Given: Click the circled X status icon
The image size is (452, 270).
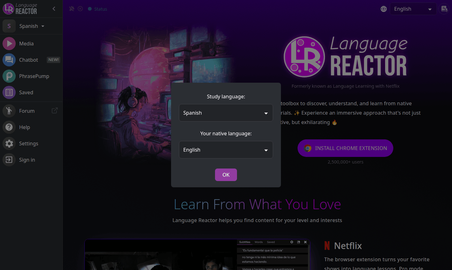Looking at the screenshot, I should pos(80,9).
